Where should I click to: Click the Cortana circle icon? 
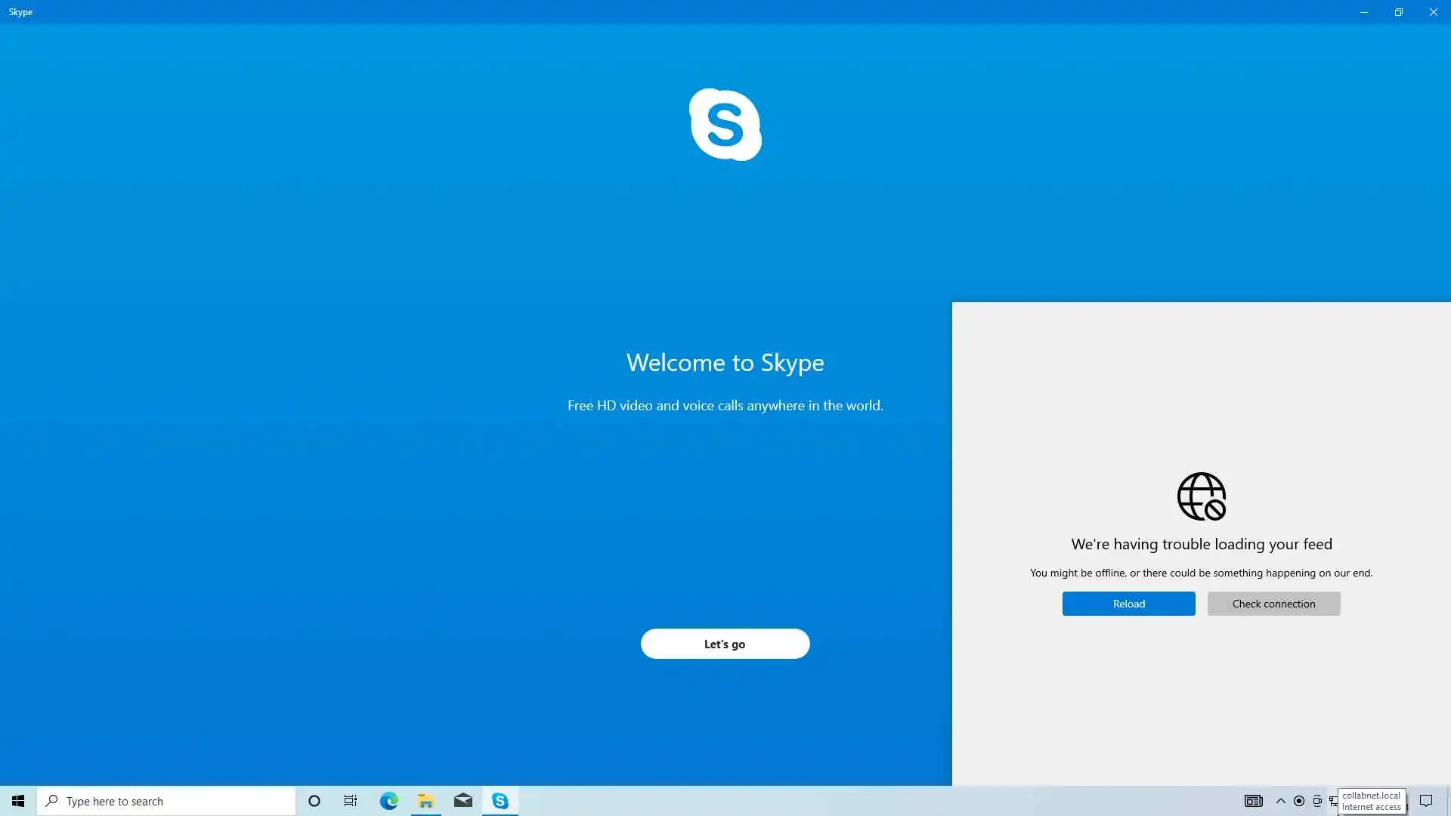click(x=314, y=801)
